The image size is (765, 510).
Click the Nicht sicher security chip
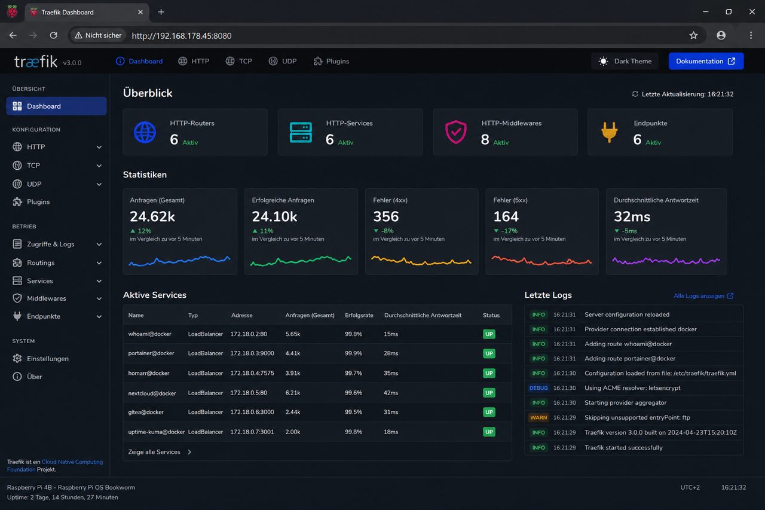point(97,35)
